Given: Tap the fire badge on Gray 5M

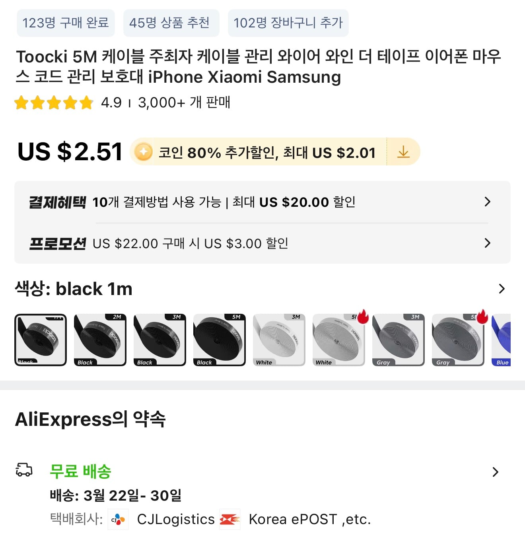Looking at the screenshot, I should (x=482, y=317).
